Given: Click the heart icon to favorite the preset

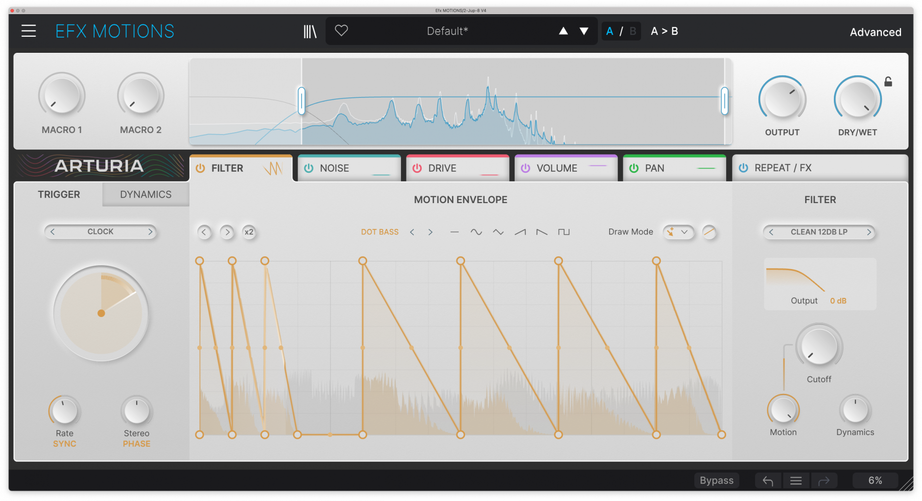Looking at the screenshot, I should [341, 30].
